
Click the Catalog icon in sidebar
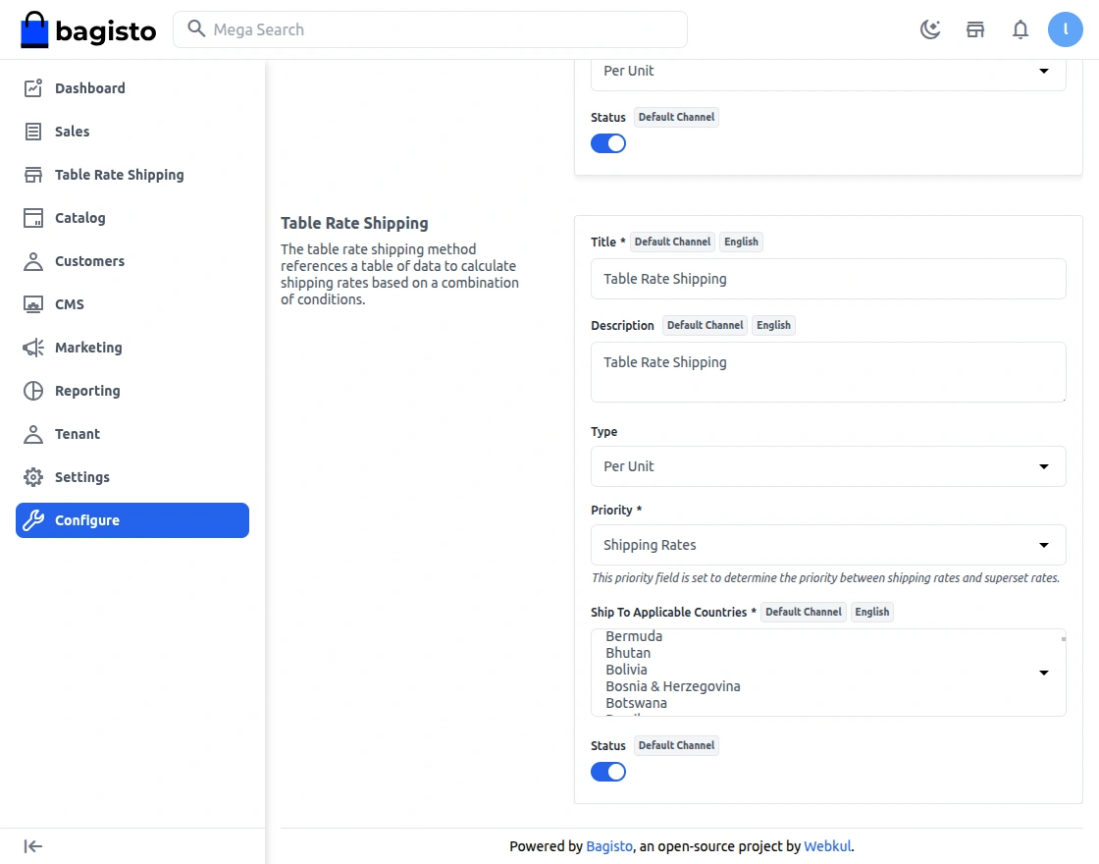[x=33, y=218]
